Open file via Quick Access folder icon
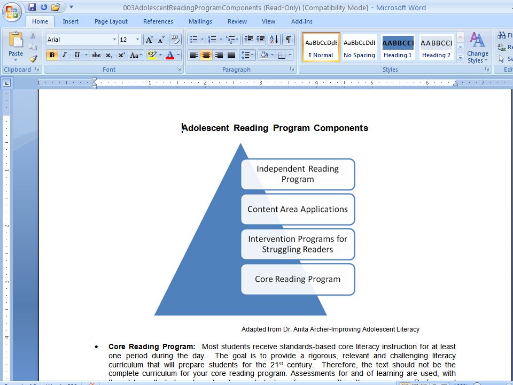The image size is (513, 385). tap(56, 7)
